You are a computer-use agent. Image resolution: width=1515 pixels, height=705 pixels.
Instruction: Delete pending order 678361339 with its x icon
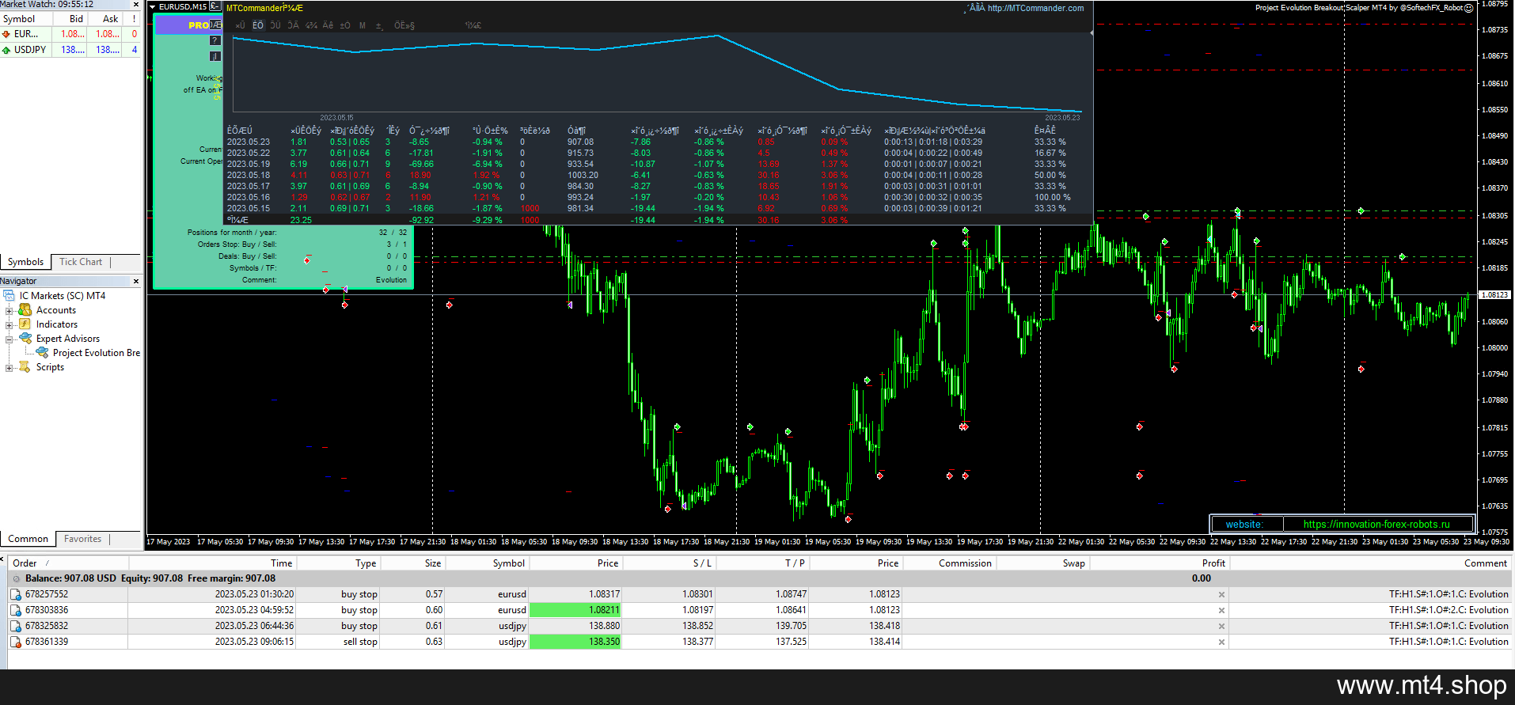pos(1221,642)
